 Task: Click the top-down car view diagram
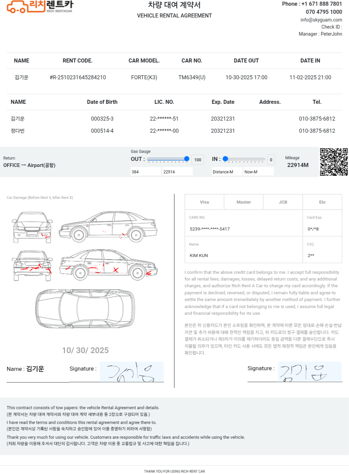click(85, 308)
